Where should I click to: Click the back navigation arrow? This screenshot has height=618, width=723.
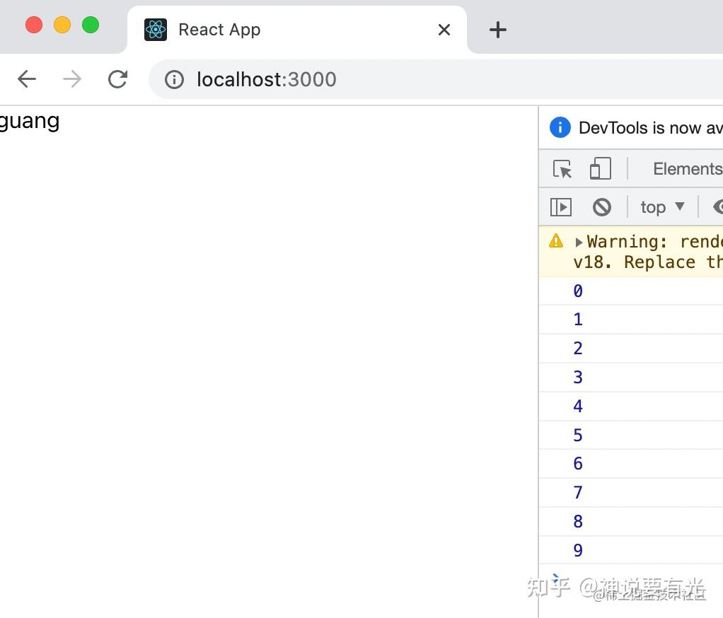pyautogui.click(x=26, y=78)
